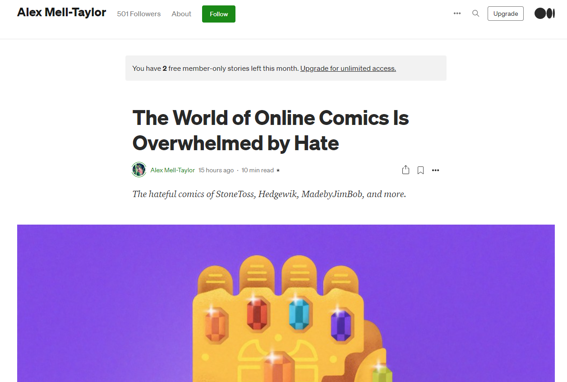
Task: Click the search magnifier icon
Action: click(x=475, y=14)
